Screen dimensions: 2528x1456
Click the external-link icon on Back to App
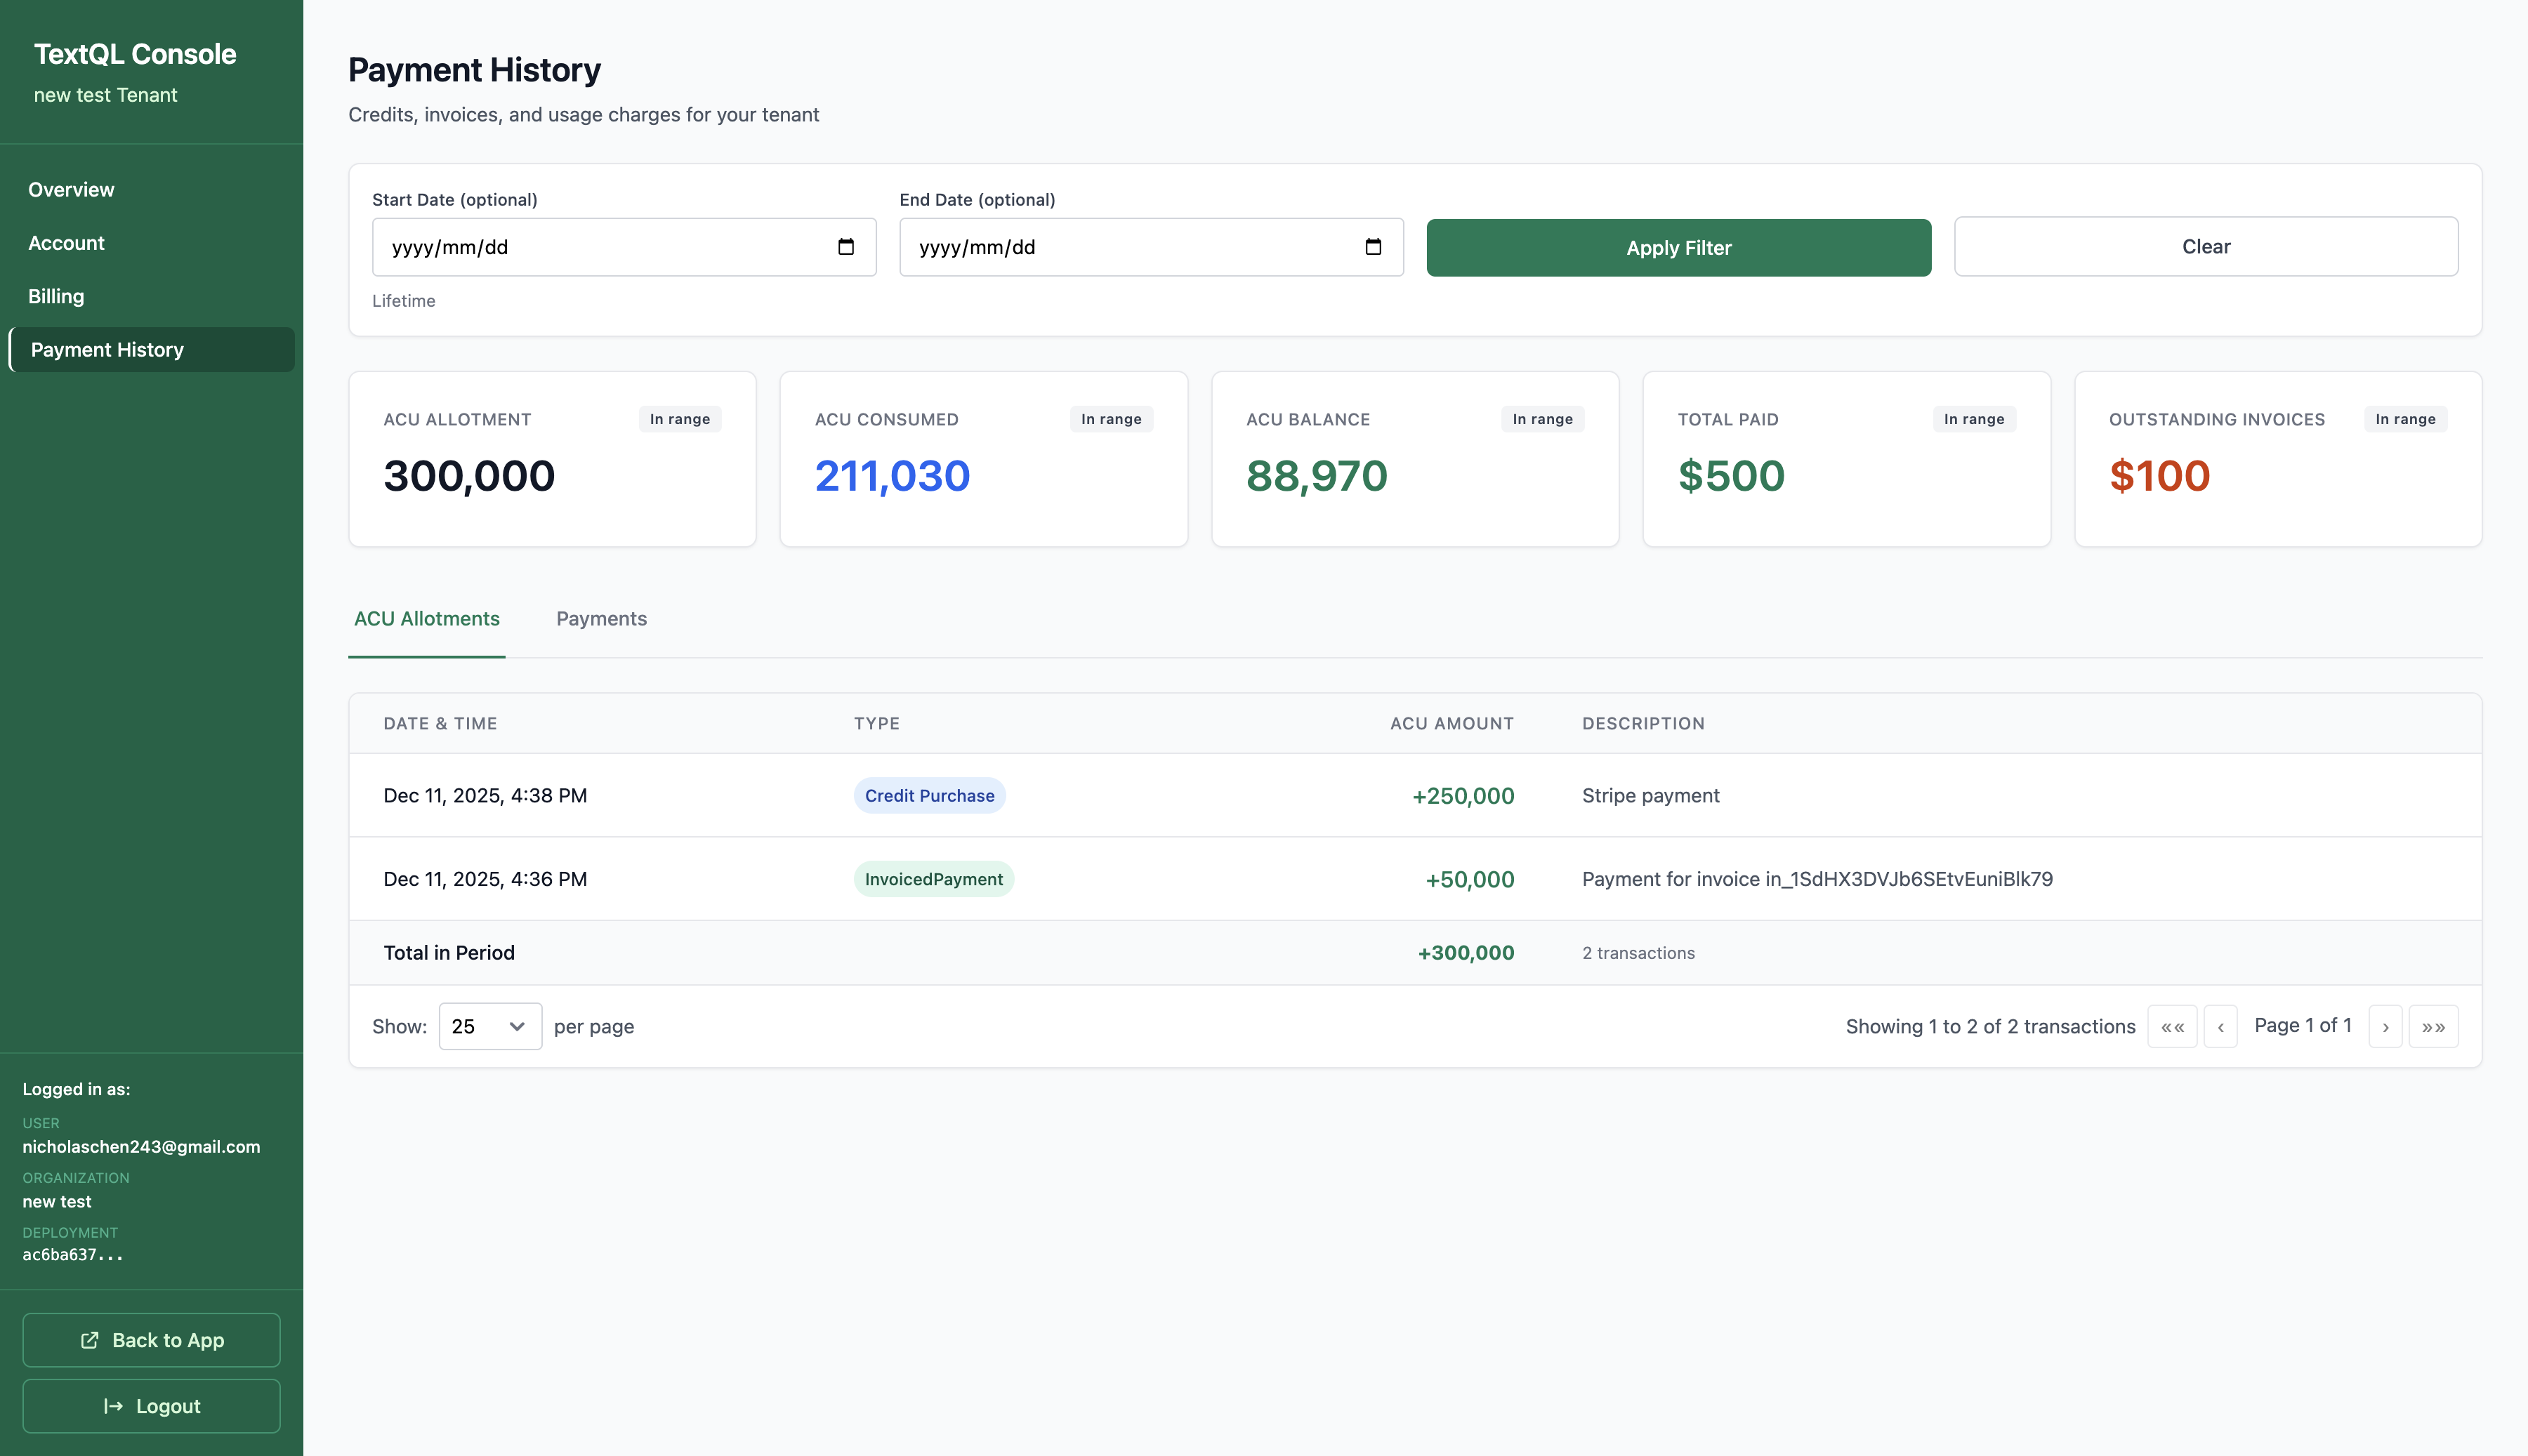89,1340
